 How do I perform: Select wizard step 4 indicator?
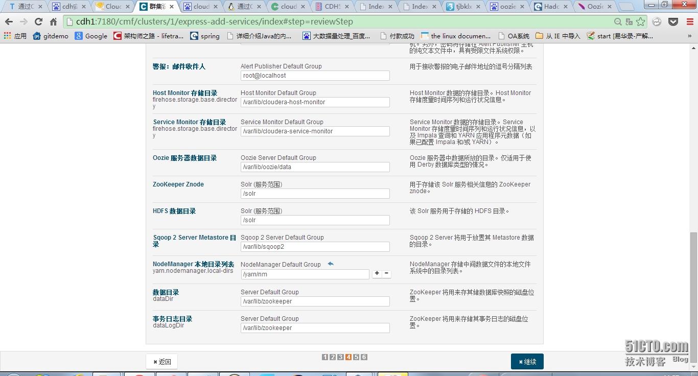(x=348, y=357)
